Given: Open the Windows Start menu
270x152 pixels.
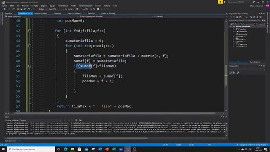Looking at the screenshot, I should [3, 149].
